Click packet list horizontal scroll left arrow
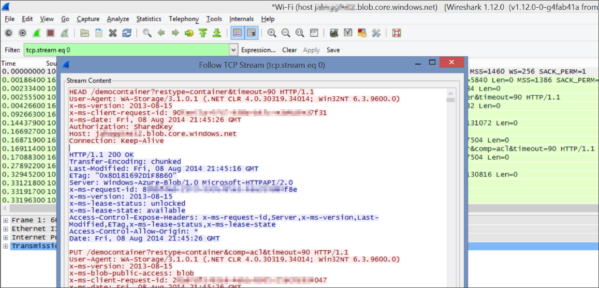The image size is (599, 288). pyautogui.click(x=5, y=209)
